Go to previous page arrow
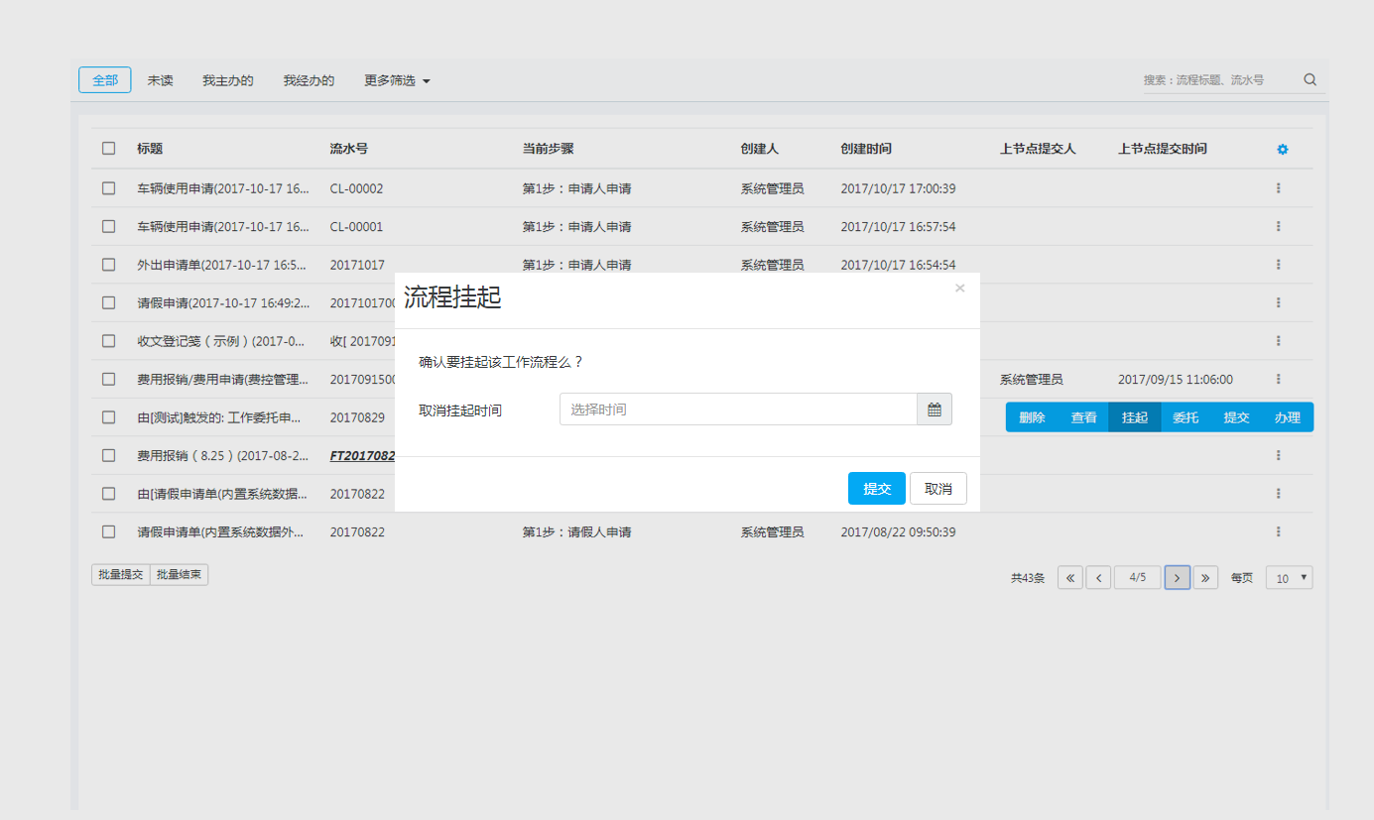Image resolution: width=1374 pixels, height=820 pixels. pos(1097,578)
